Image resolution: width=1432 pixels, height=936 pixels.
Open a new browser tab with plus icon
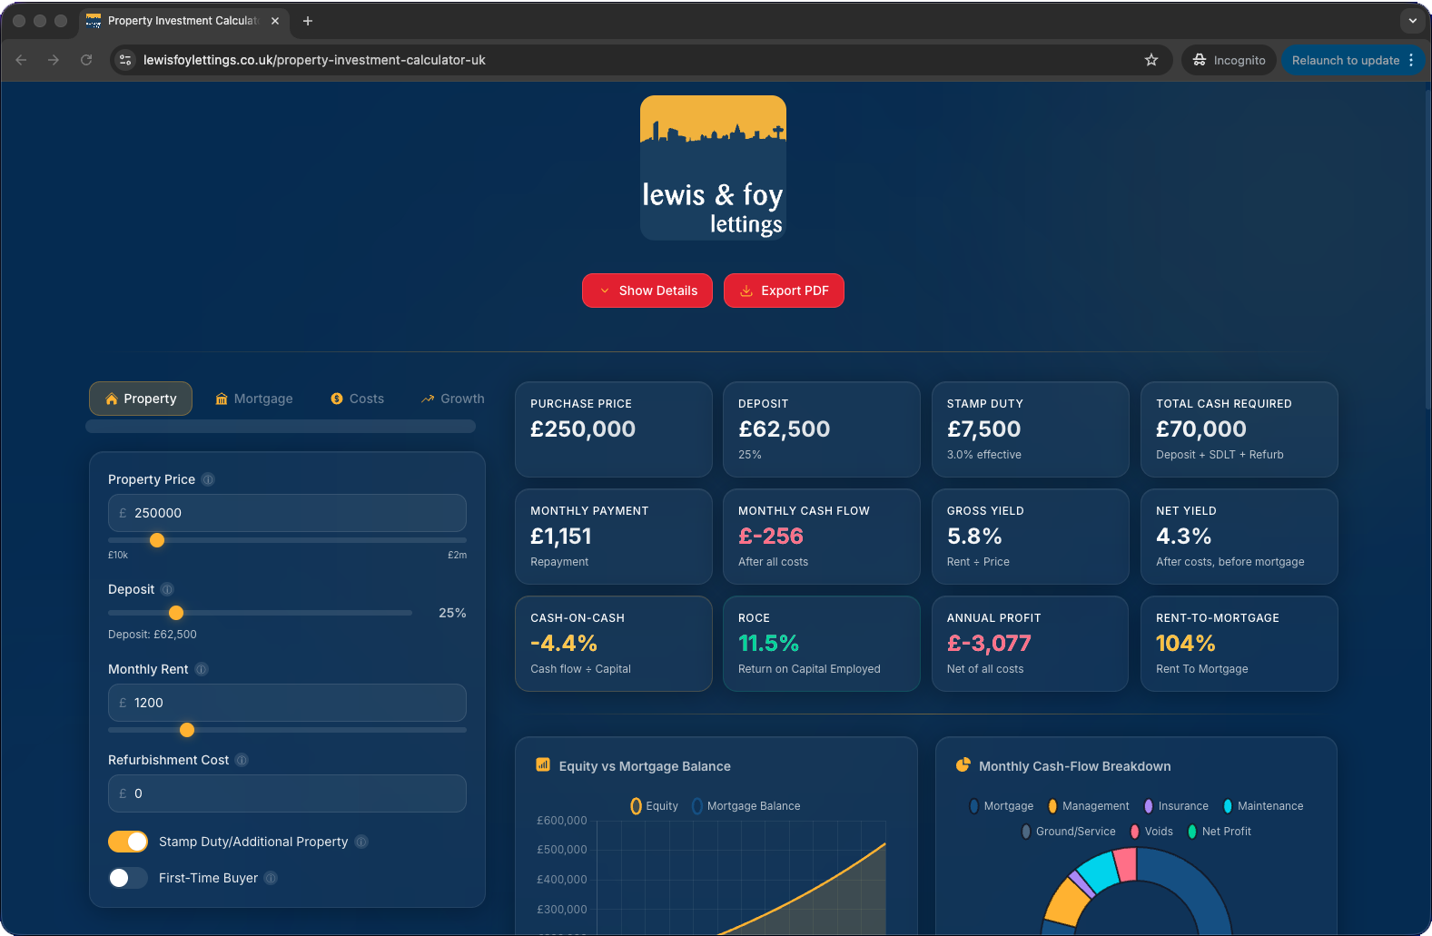[x=308, y=21]
